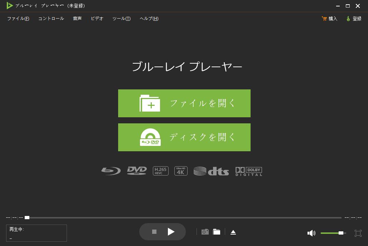Image resolution: width=368 pixels, height=246 pixels.
Task: Open the 音声 menu
Action: point(77,19)
